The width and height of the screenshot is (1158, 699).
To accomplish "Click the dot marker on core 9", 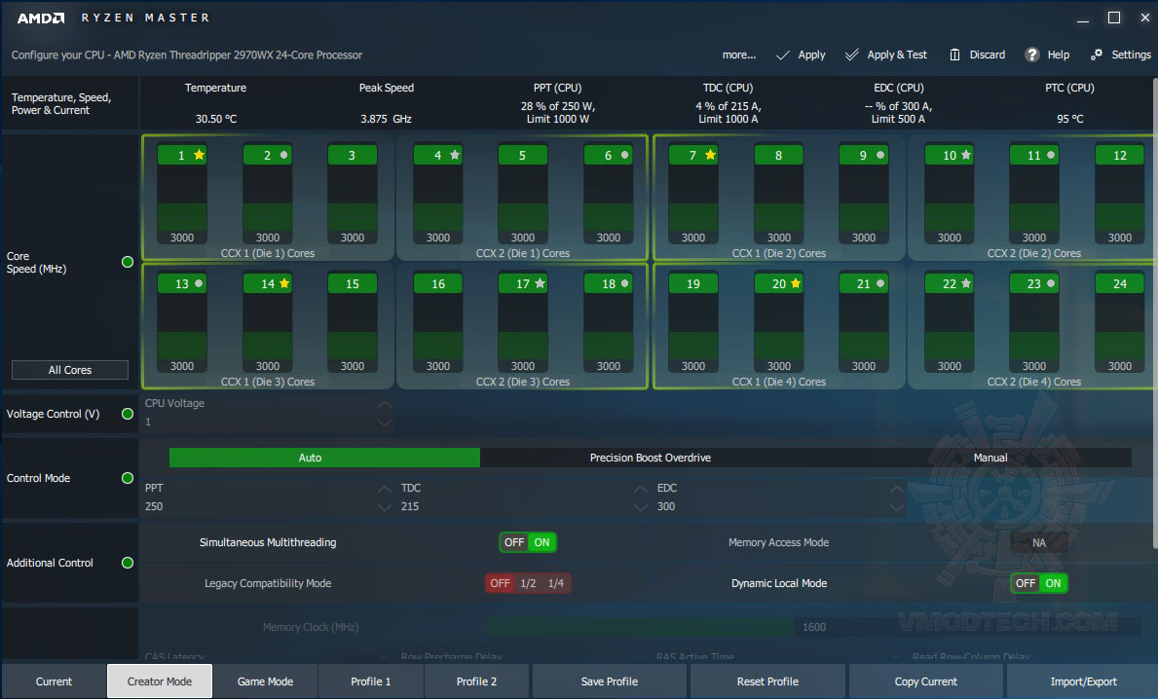I will [880, 155].
